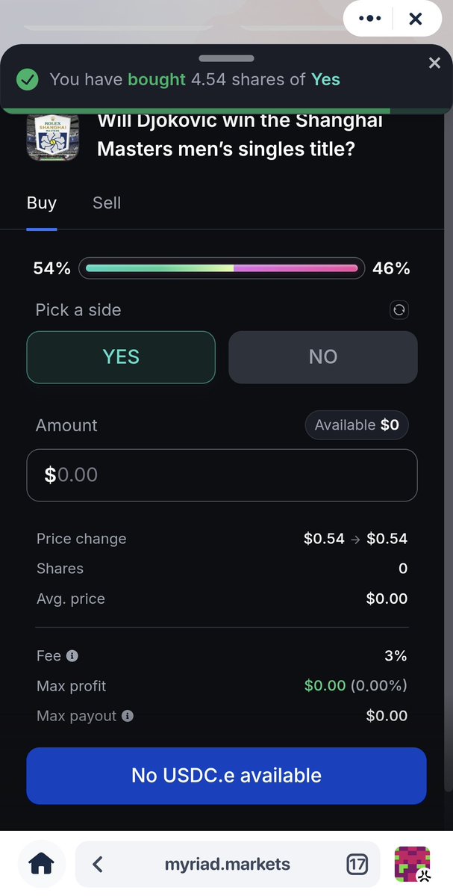Go to browser home icon

[42, 865]
